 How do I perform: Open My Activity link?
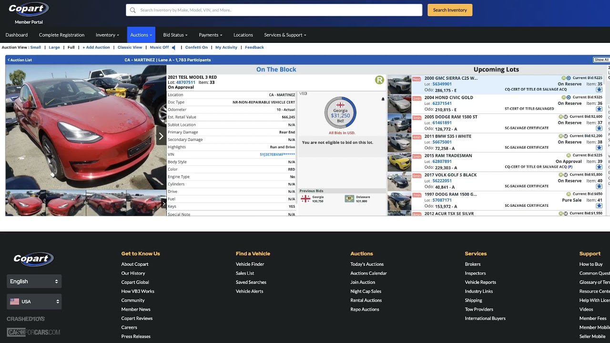coord(226,48)
